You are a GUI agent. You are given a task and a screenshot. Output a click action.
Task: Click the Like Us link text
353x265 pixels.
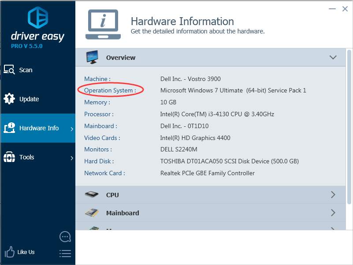[26, 252]
